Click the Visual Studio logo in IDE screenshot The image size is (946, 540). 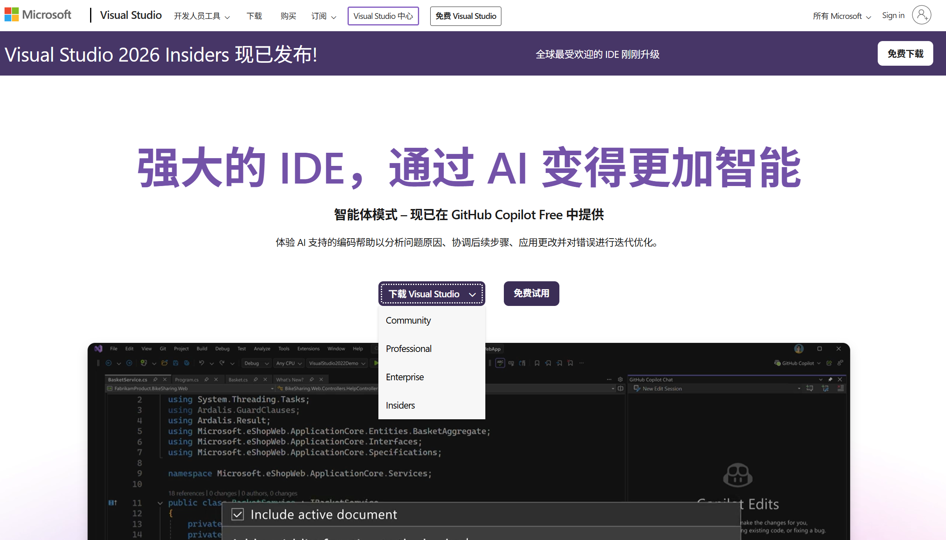pos(98,349)
